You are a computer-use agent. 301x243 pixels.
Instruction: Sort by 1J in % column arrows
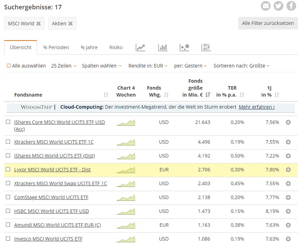pos(277,95)
